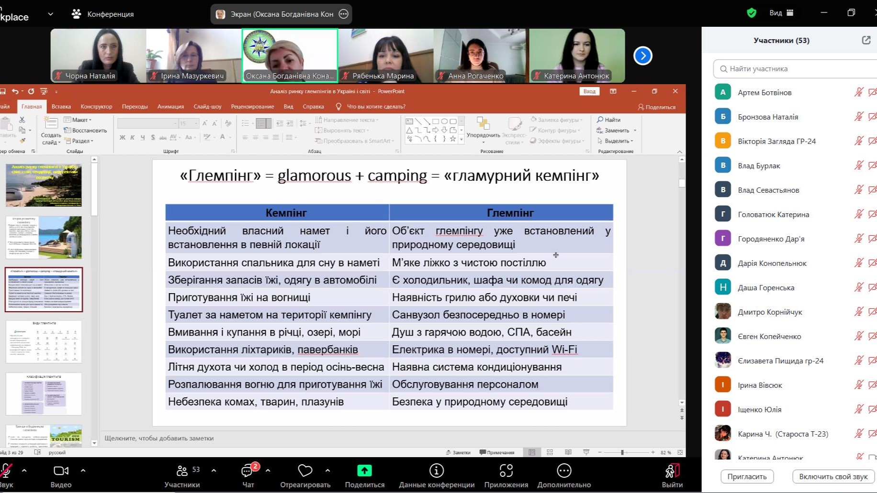This screenshot has width=877, height=493.
Task: Pop out the participants panel
Action: [x=866, y=40]
